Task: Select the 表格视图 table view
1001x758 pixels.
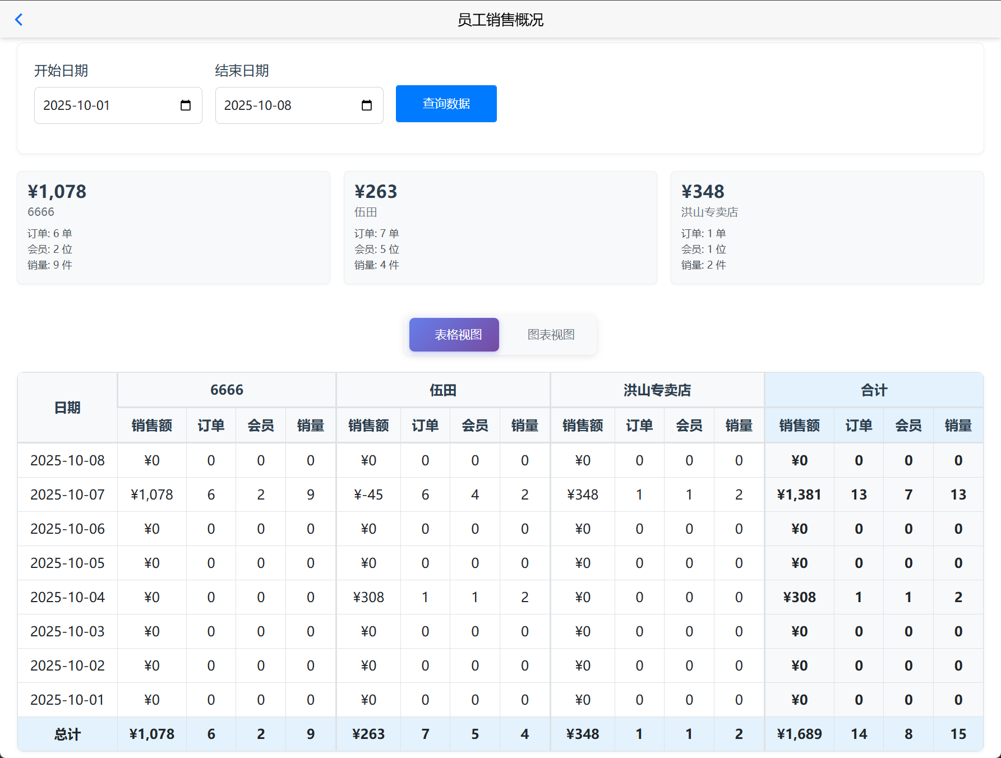Action: coord(454,334)
